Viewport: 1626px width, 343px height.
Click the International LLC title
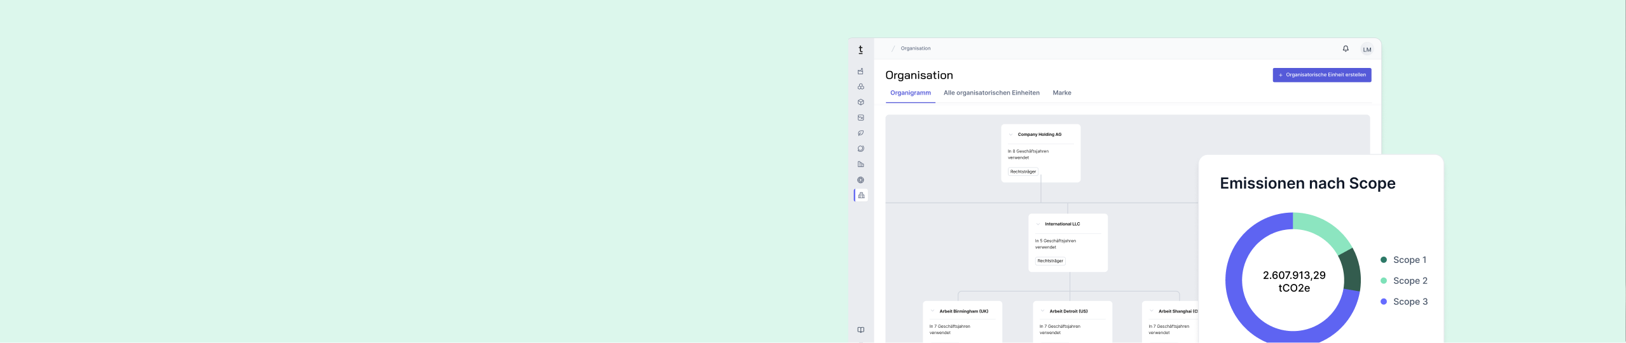[1062, 224]
